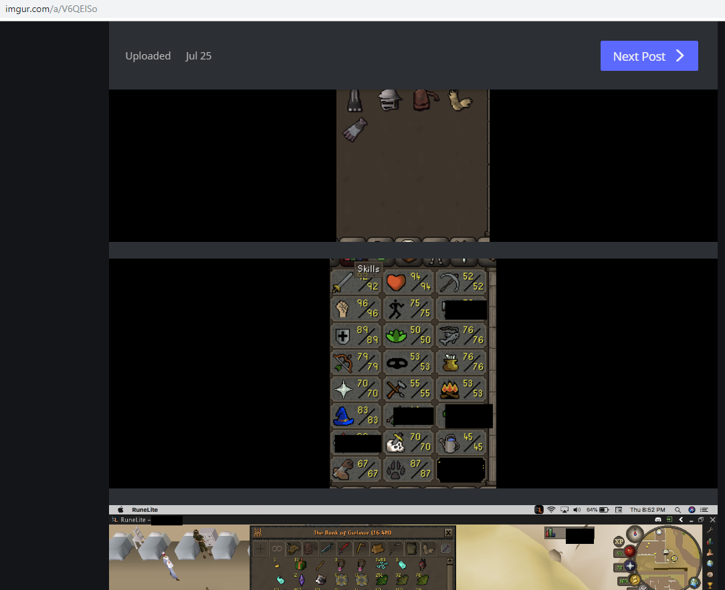
Task: Click the dark boots item in the inventory
Action: point(354,100)
